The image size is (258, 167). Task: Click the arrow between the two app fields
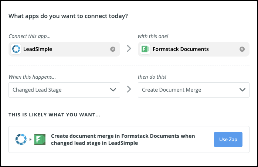[x=129, y=49]
